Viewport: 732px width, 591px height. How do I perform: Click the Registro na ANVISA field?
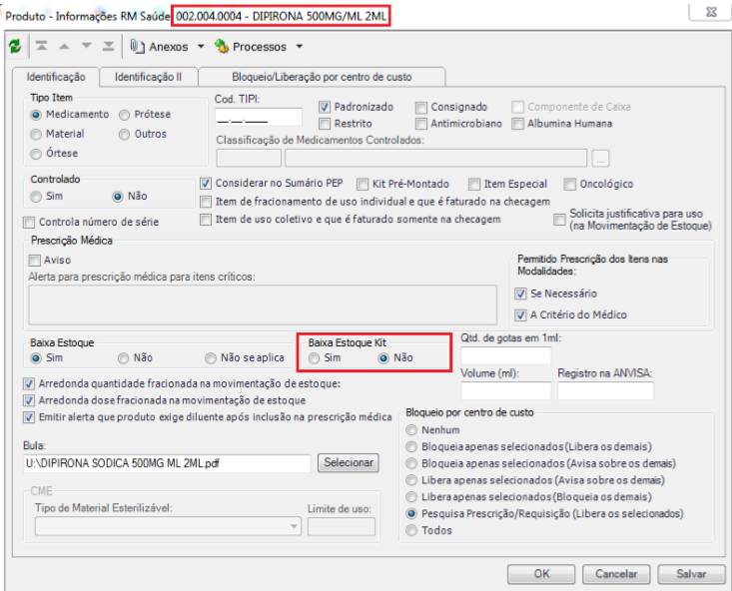(x=605, y=390)
